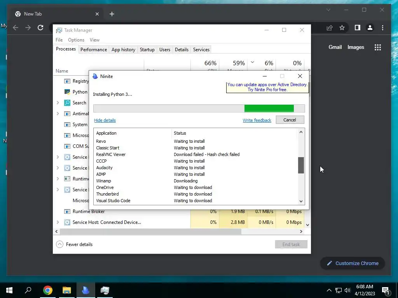Screen dimensions: 398x298
Task: Open Task Manager View menu
Action: point(94,40)
